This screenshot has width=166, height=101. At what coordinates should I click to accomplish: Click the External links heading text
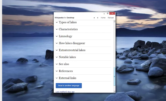67,78
